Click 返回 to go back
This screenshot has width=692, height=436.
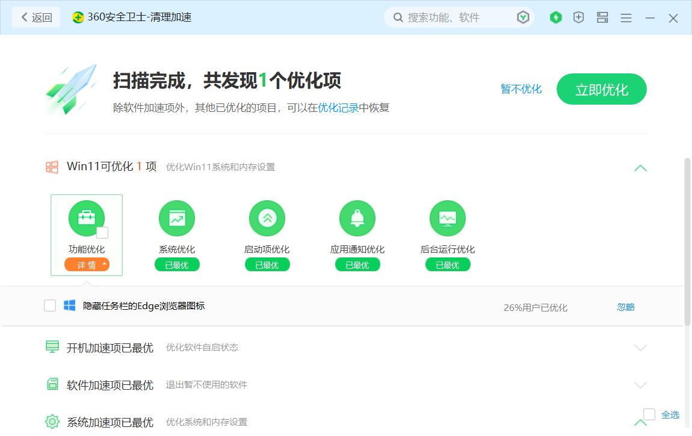point(35,17)
